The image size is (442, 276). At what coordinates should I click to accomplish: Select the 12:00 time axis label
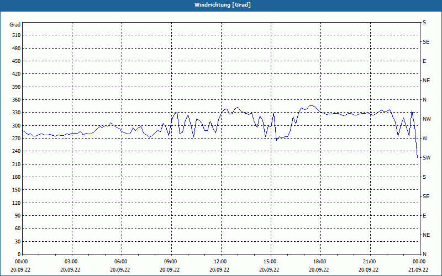[x=219, y=262]
